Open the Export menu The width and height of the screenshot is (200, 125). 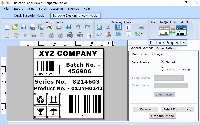point(18,9)
